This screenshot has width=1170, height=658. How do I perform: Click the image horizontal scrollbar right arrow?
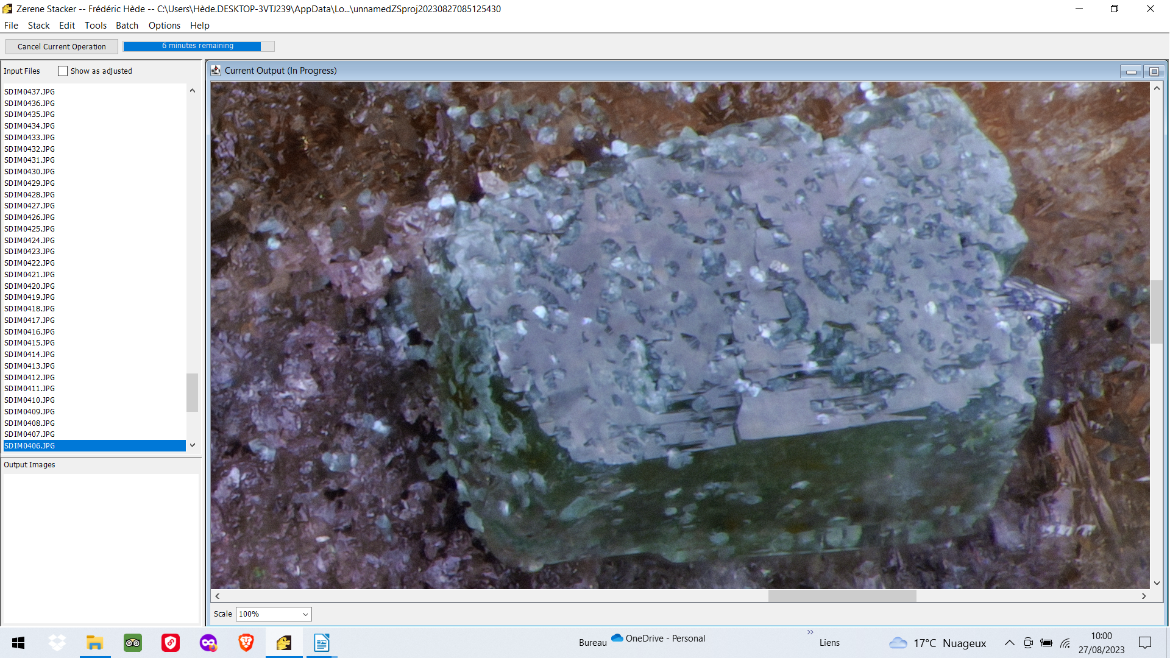point(1144,596)
